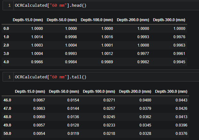The height and width of the screenshot is (140, 199).
Task: Click the value 0.0271 in row 46.0
Action: coord(109,100)
